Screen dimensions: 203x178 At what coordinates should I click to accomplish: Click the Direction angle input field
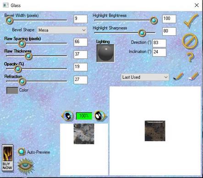point(159,43)
